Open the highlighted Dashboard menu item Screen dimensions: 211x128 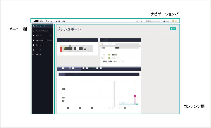click(x=42, y=26)
